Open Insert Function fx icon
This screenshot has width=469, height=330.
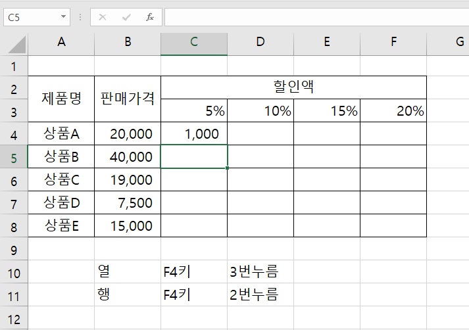(150, 17)
